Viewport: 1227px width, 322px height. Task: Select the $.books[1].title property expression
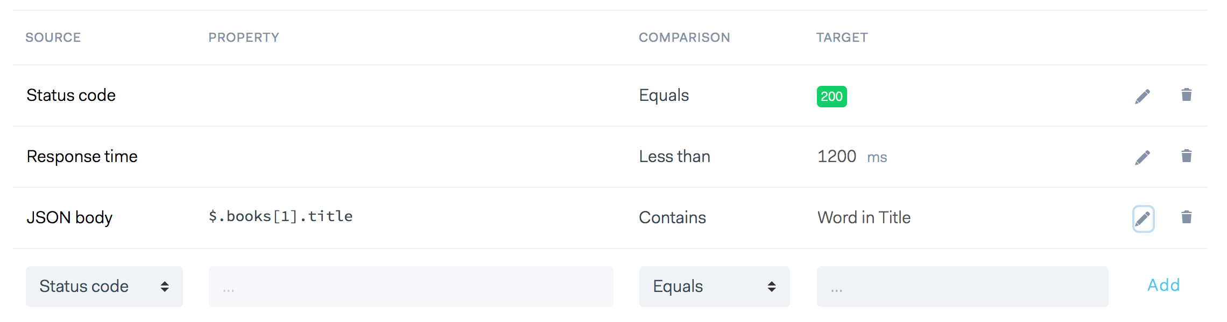pyautogui.click(x=280, y=216)
